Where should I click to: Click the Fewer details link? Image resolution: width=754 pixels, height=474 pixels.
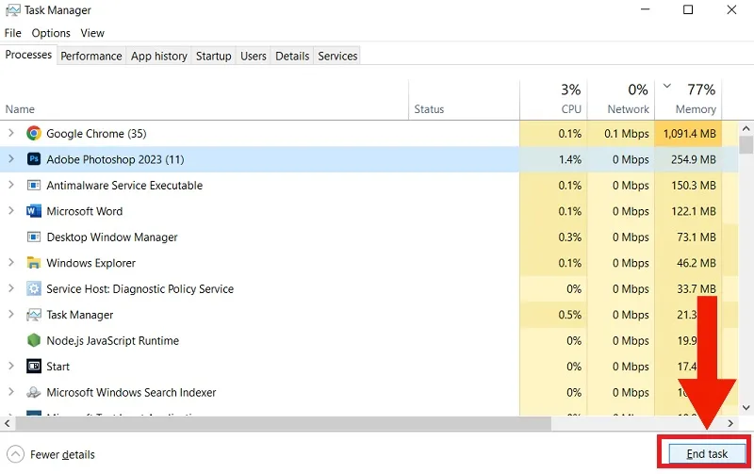point(62,454)
